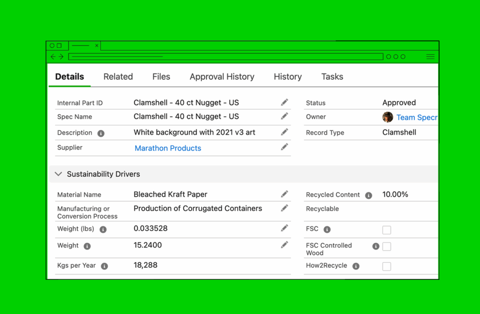Click pencil icon to edit Internal Part ID
480x314 pixels.
point(285,102)
